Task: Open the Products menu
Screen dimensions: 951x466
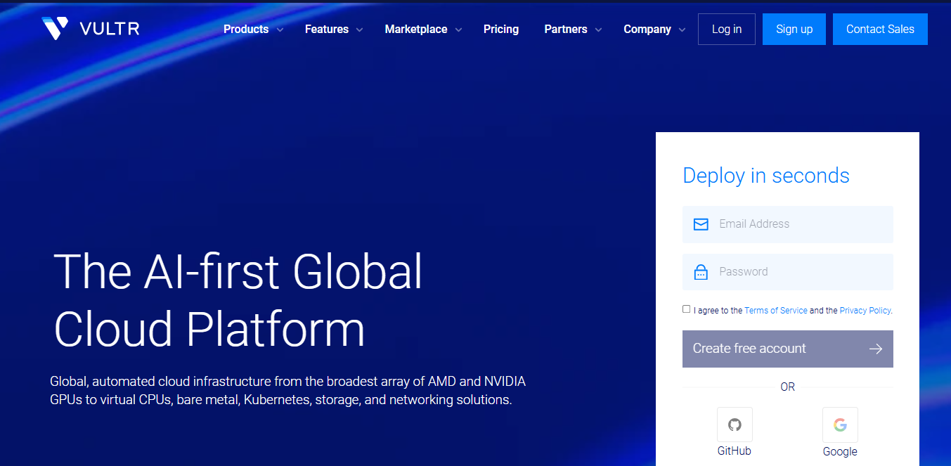Action: [x=246, y=30]
